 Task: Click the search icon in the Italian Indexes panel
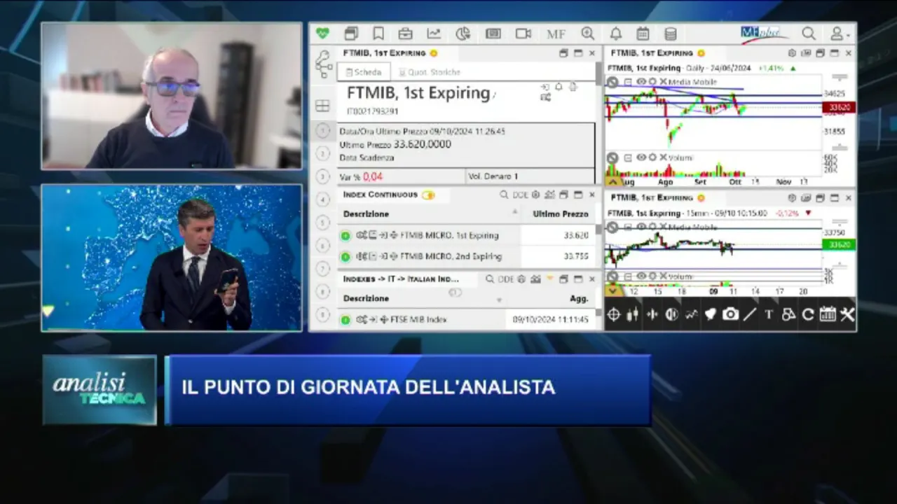[x=490, y=279]
